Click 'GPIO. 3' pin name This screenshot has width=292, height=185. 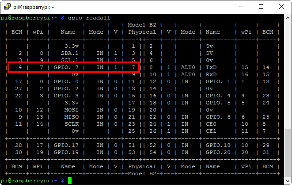coord(66,96)
